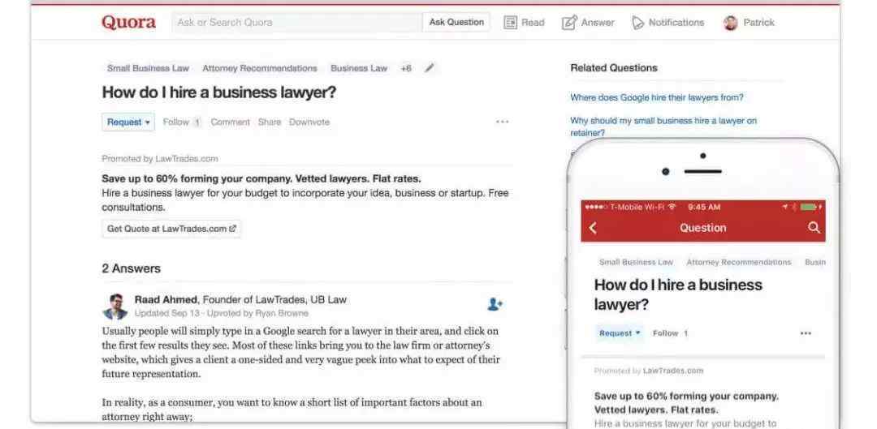This screenshot has height=429, width=877.
Task: Focus the Ask or Search Quora field
Action: (x=296, y=23)
